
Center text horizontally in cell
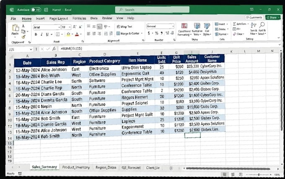(x=94, y=33)
